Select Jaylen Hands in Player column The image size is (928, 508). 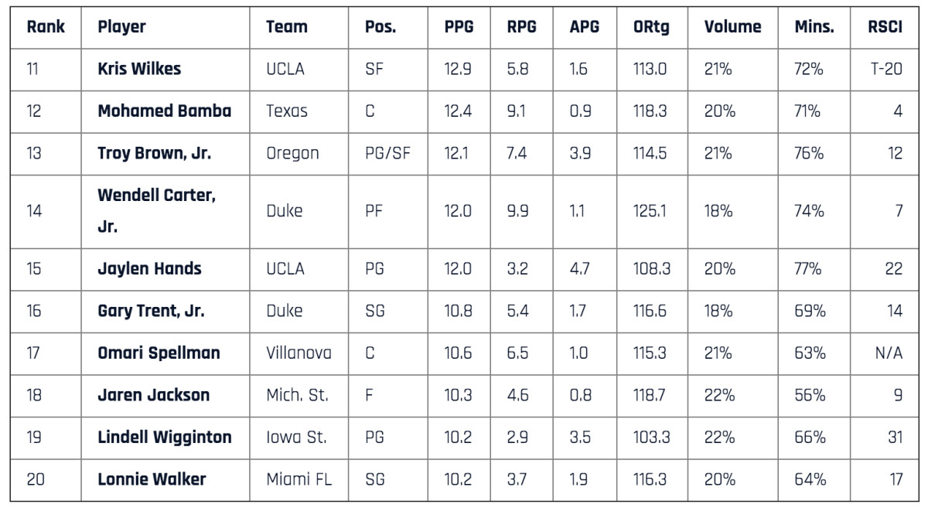pyautogui.click(x=149, y=269)
